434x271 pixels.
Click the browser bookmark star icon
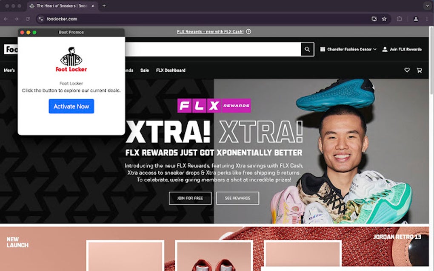pos(384,19)
